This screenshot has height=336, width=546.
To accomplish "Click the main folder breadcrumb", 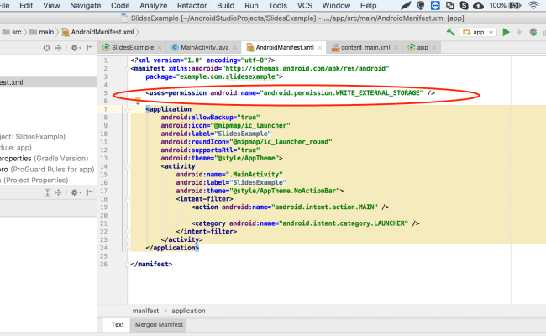I will pos(42,32).
